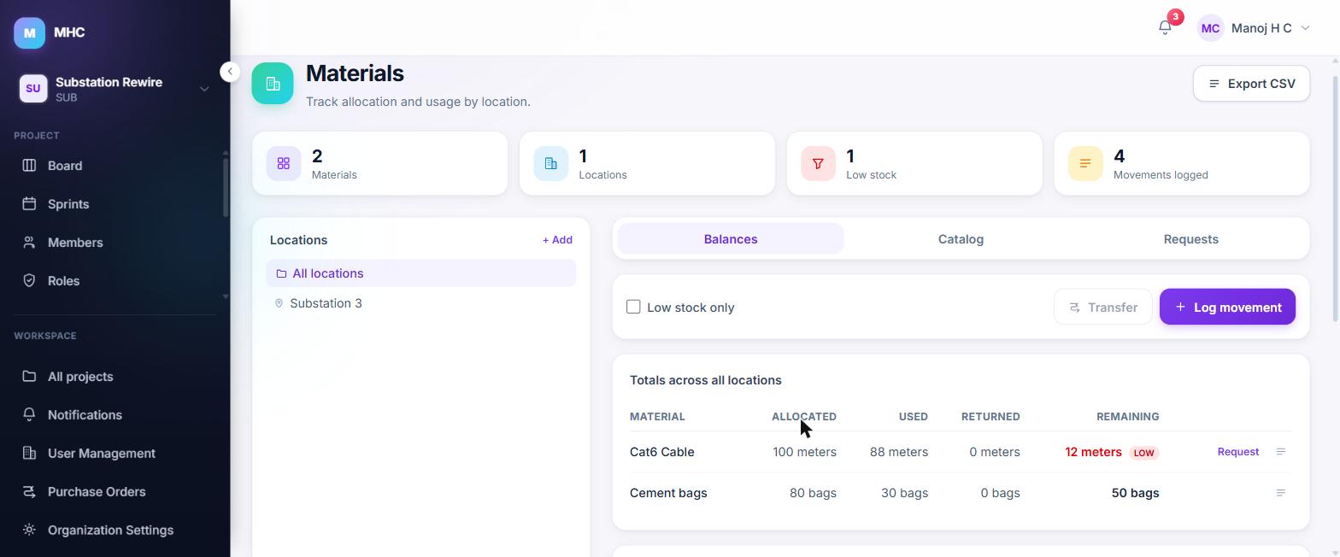Screen dimensions: 1340x557
Task: Click the Sprints calendar icon
Action: click(29, 204)
